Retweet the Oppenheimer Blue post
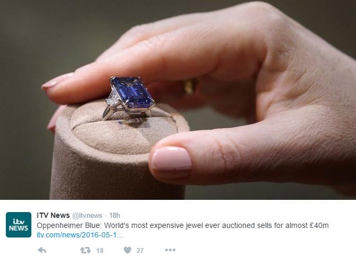 pos(86,250)
